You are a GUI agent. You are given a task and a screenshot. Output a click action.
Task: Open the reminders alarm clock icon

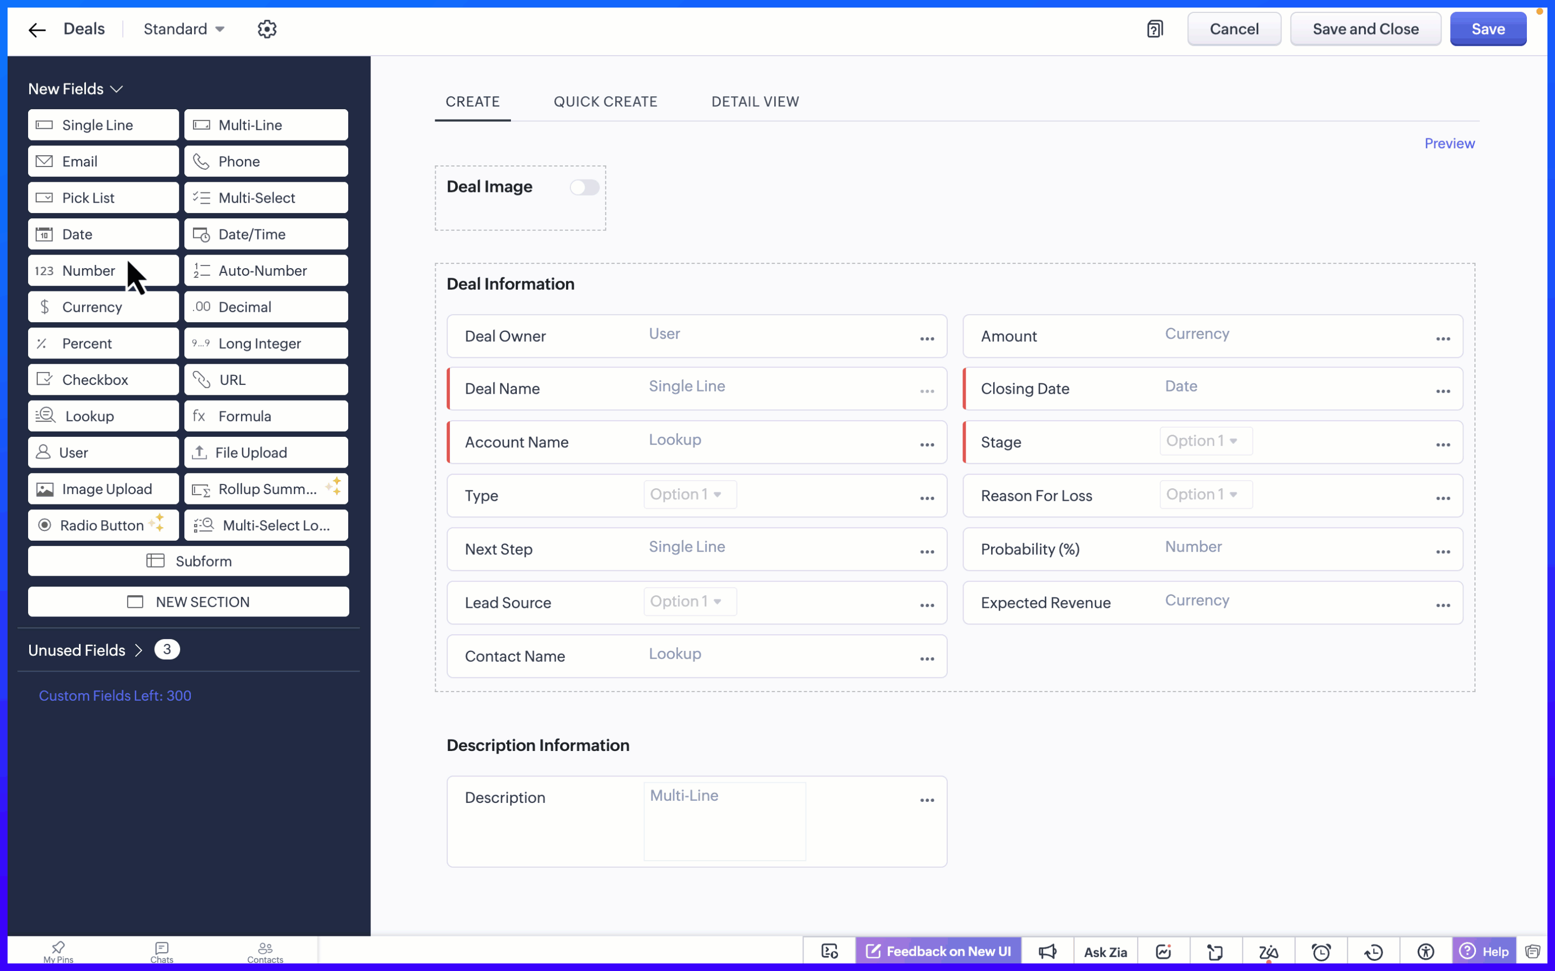pyautogui.click(x=1321, y=951)
